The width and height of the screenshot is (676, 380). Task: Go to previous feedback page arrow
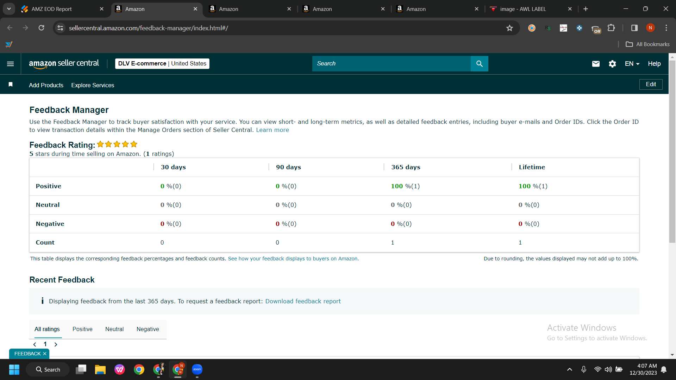tap(35, 344)
